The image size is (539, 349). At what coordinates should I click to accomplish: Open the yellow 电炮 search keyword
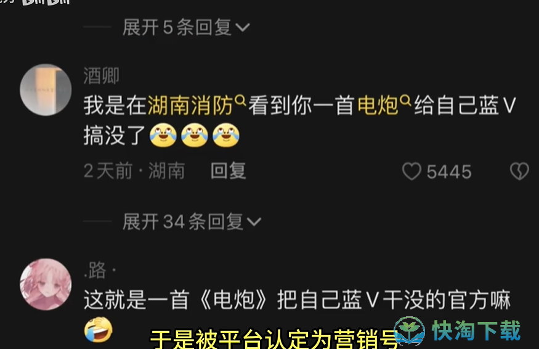pos(378,105)
